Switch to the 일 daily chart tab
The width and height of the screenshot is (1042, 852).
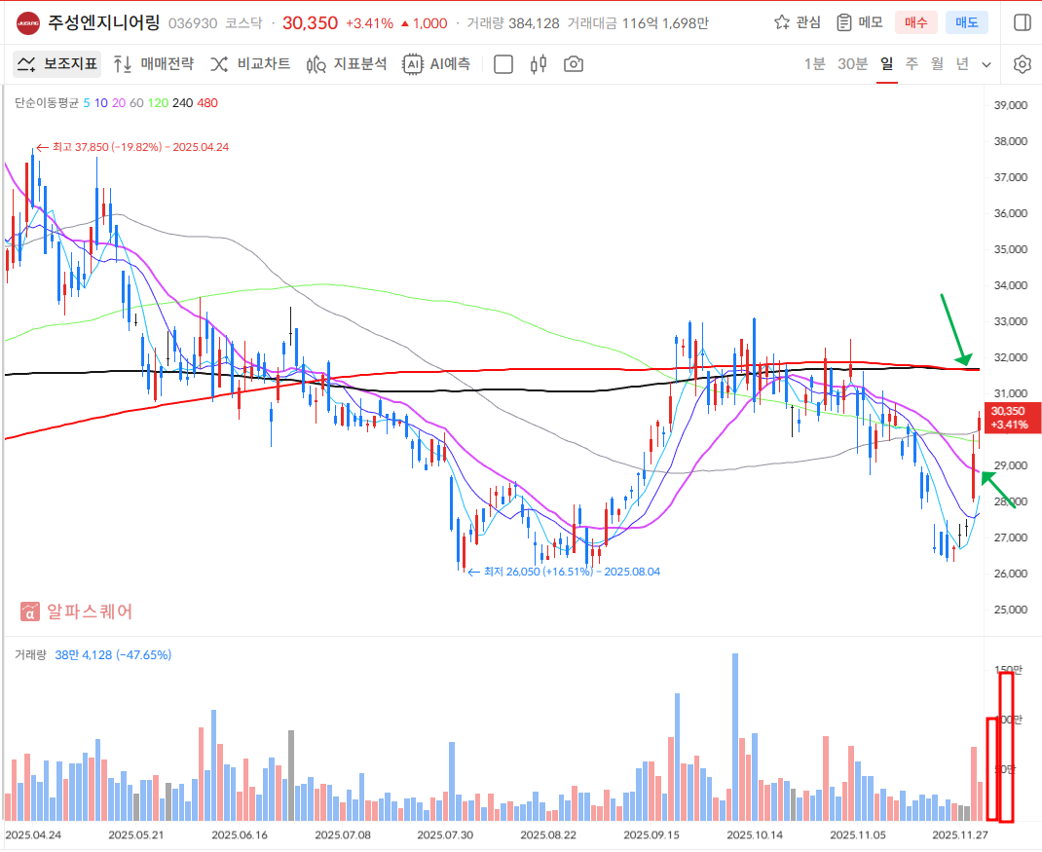886,64
